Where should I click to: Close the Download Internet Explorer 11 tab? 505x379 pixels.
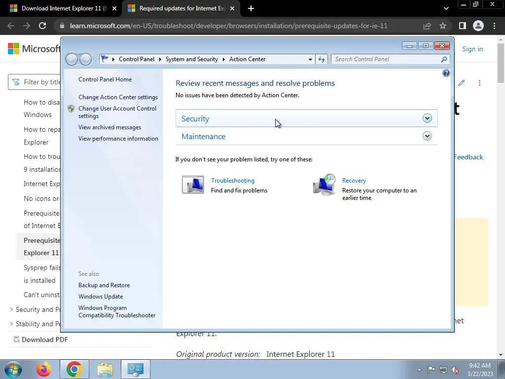tap(114, 8)
